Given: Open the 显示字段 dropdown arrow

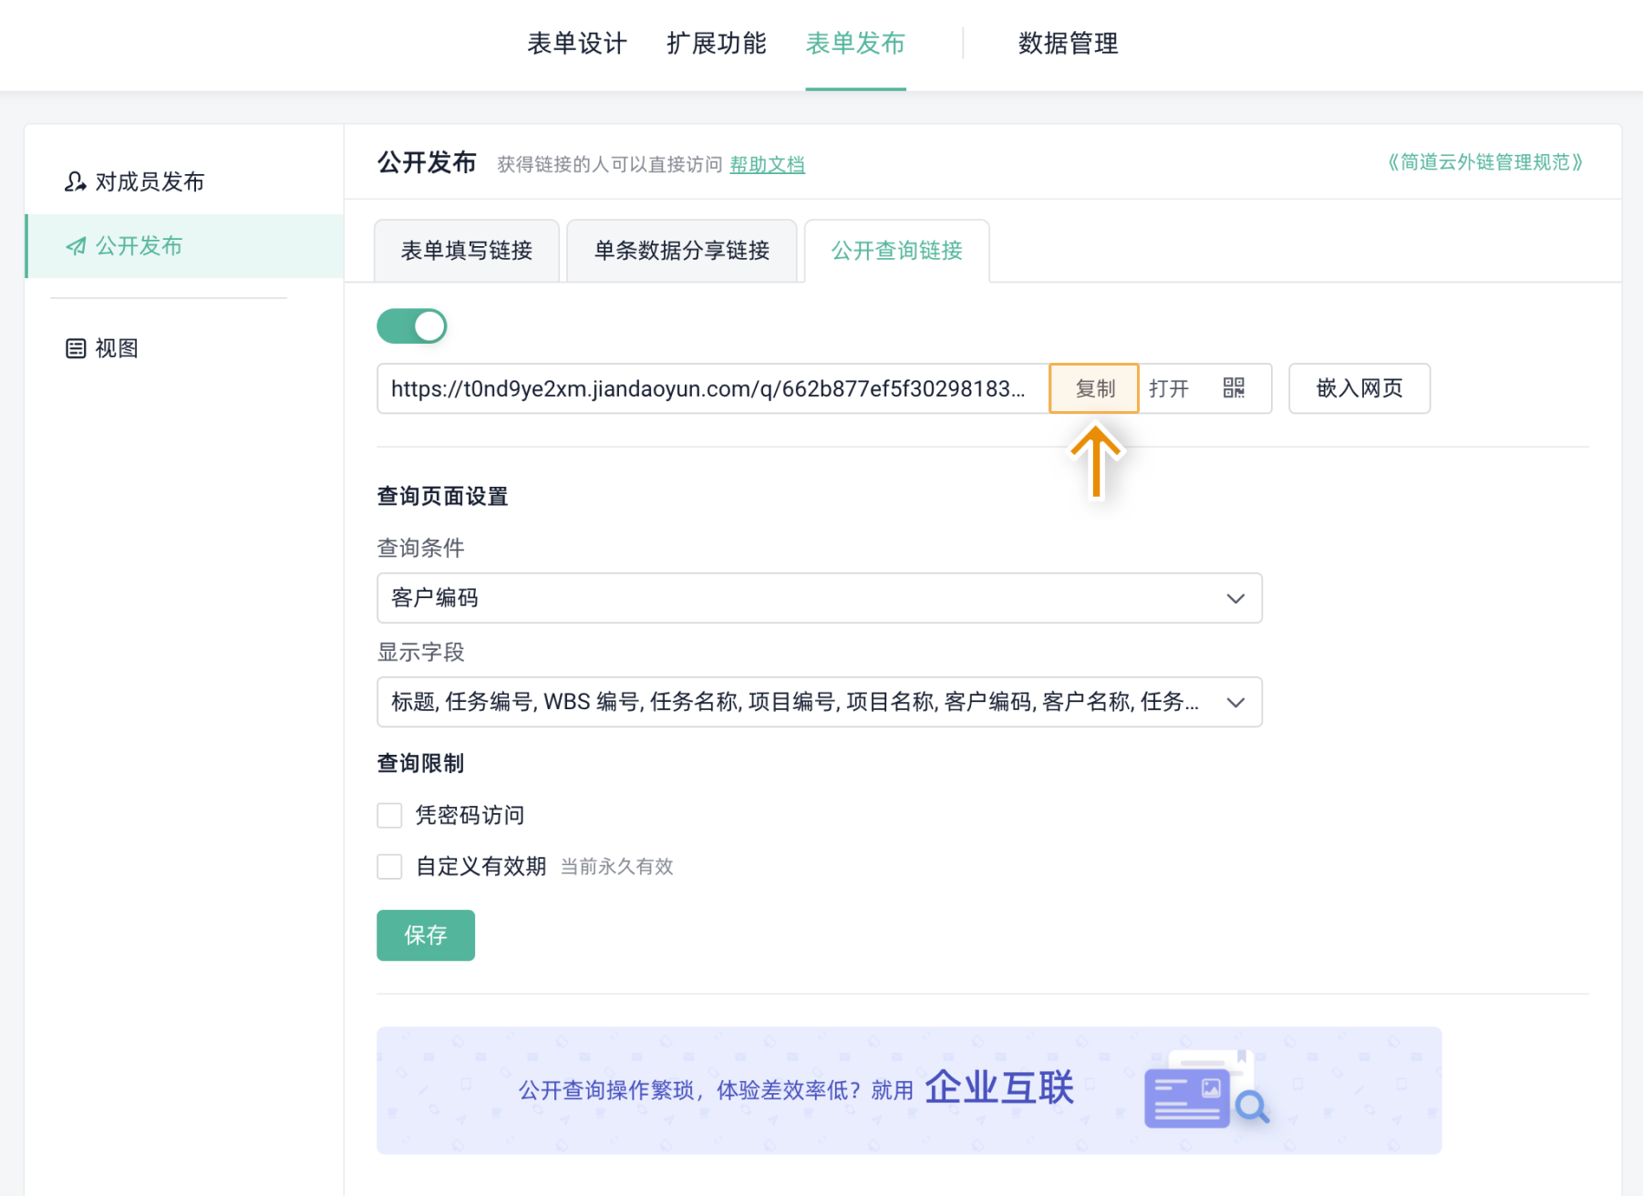Looking at the screenshot, I should click(1235, 702).
